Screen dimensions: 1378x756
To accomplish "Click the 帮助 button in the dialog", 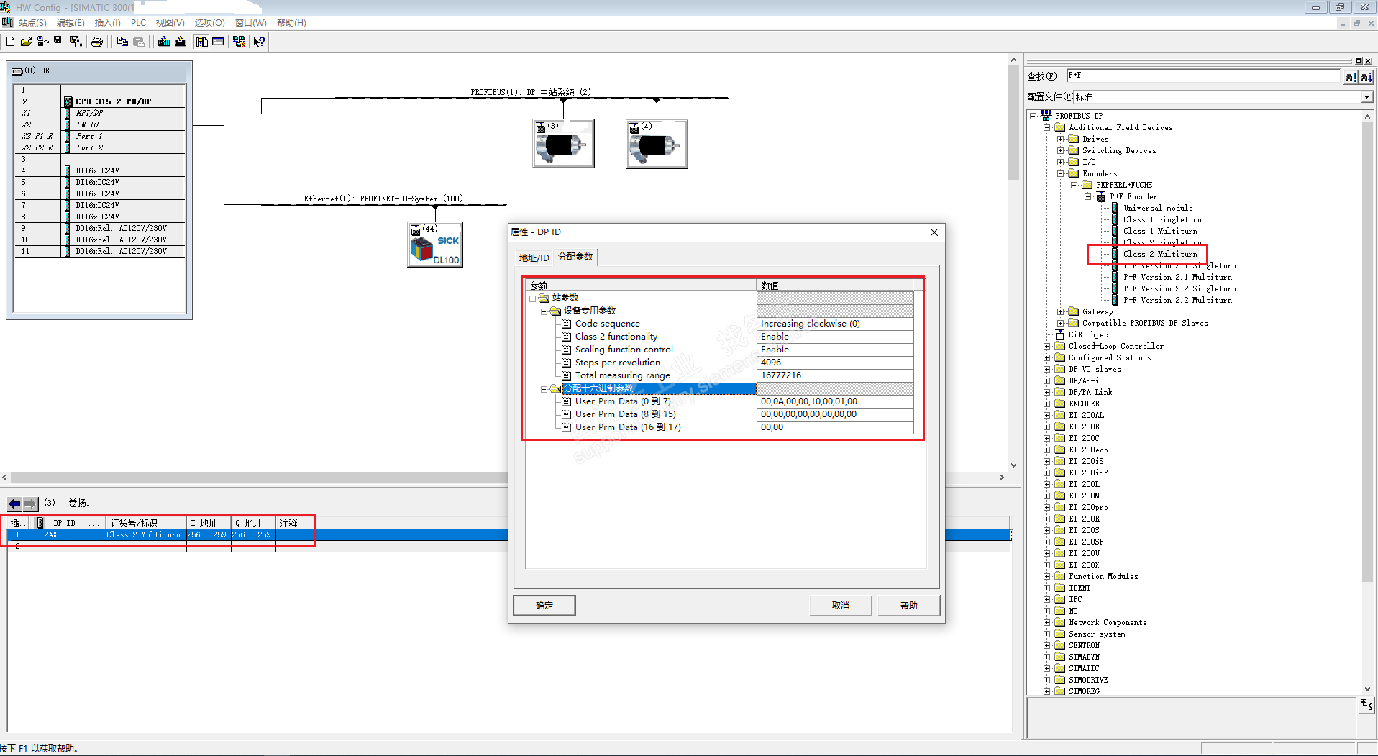I will (909, 606).
